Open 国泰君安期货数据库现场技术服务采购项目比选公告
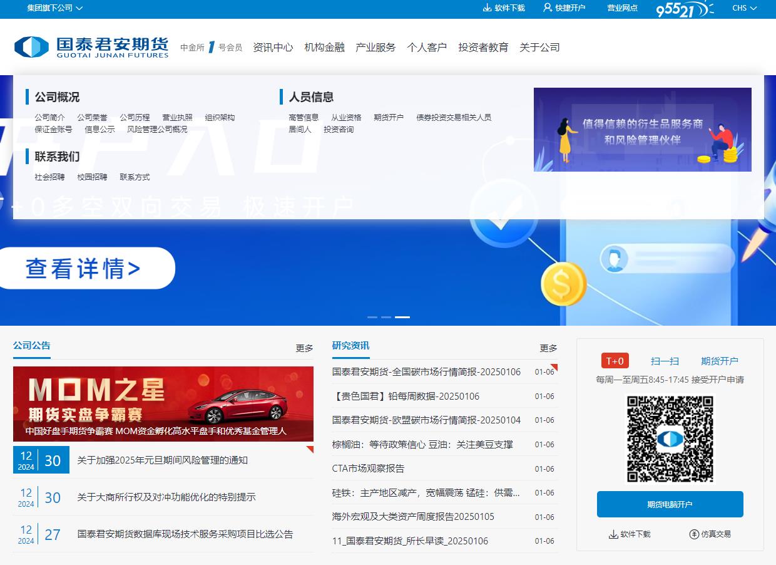 (x=185, y=534)
